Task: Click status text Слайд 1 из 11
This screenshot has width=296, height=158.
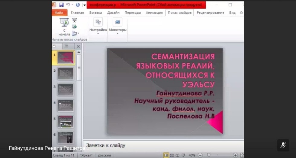Action: tap(64, 155)
